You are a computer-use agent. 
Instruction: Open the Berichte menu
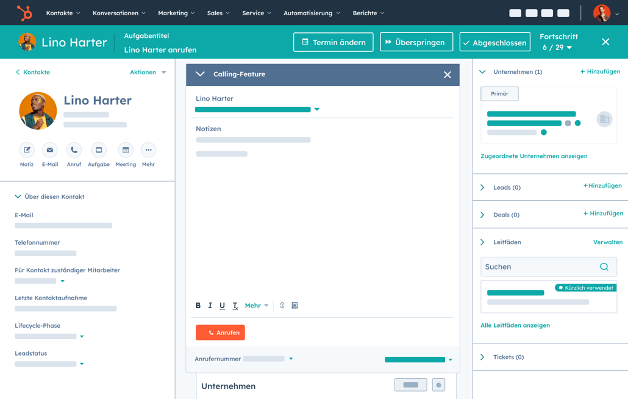368,13
